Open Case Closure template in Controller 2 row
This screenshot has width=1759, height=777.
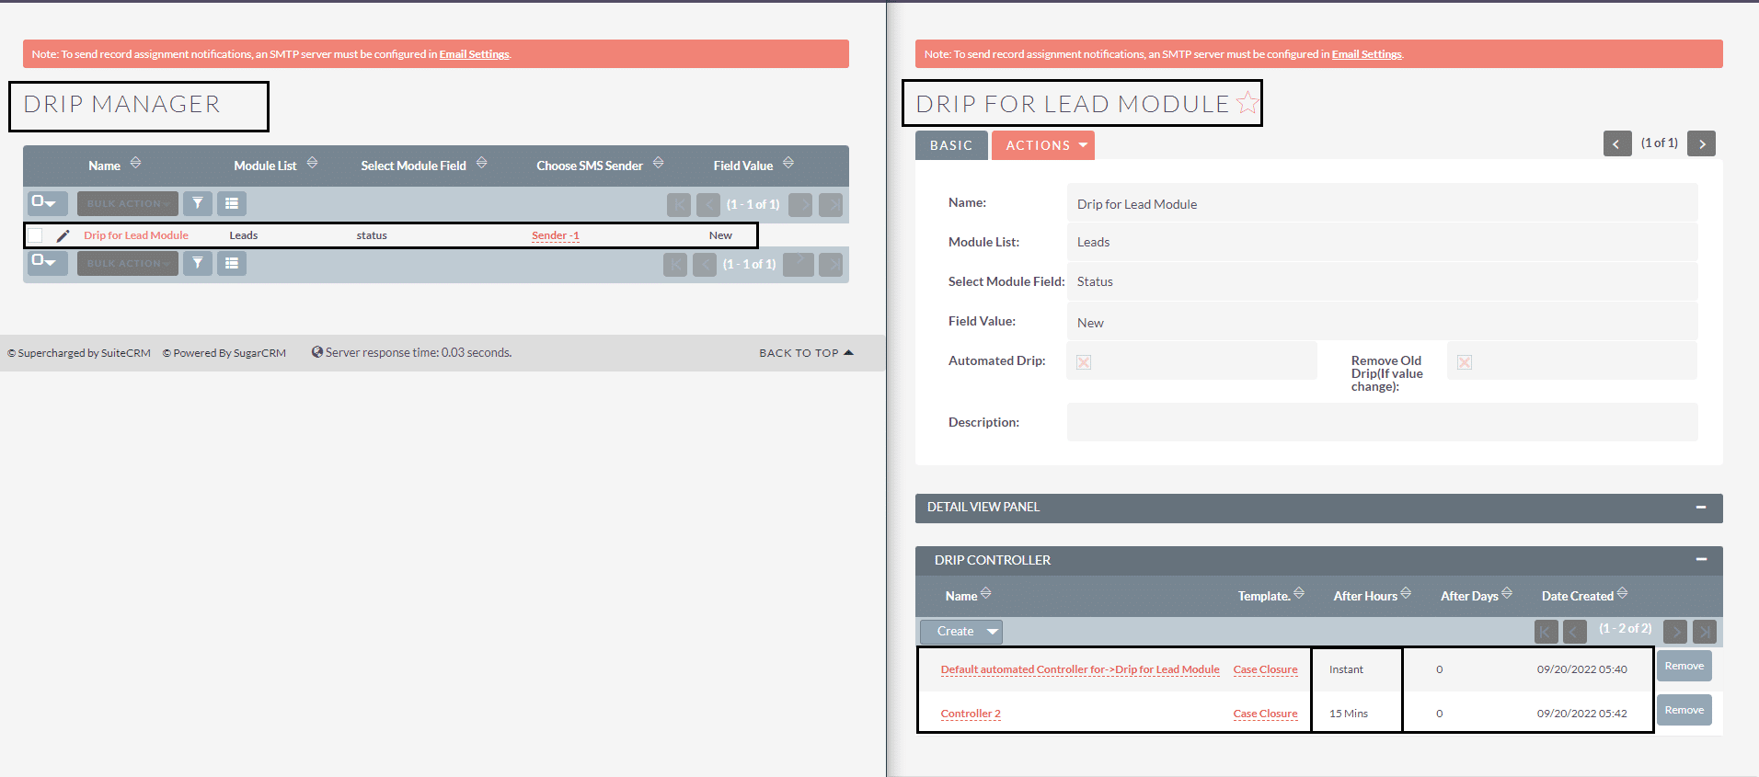coord(1265,714)
